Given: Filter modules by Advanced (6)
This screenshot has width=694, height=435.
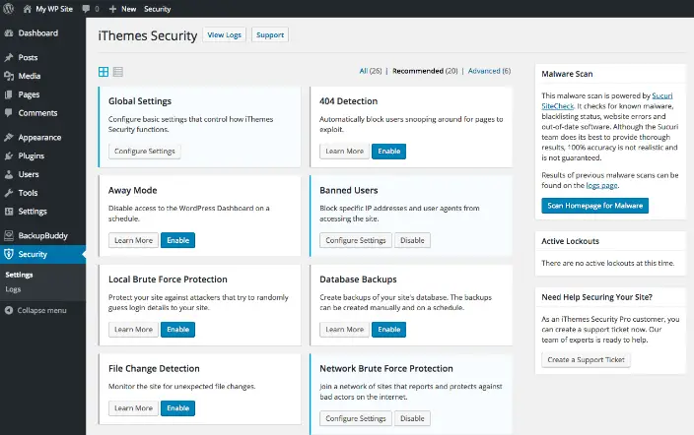Looking at the screenshot, I should [x=490, y=71].
